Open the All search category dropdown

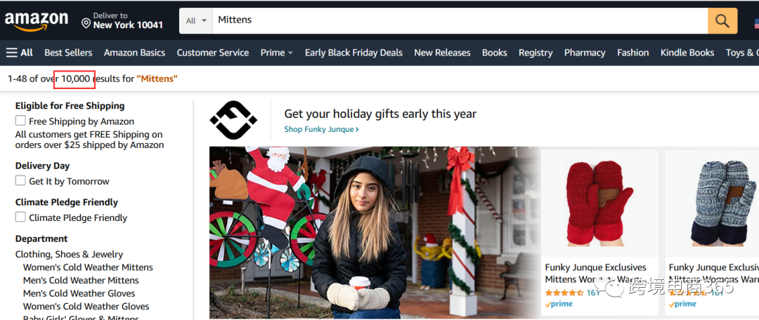click(x=196, y=21)
